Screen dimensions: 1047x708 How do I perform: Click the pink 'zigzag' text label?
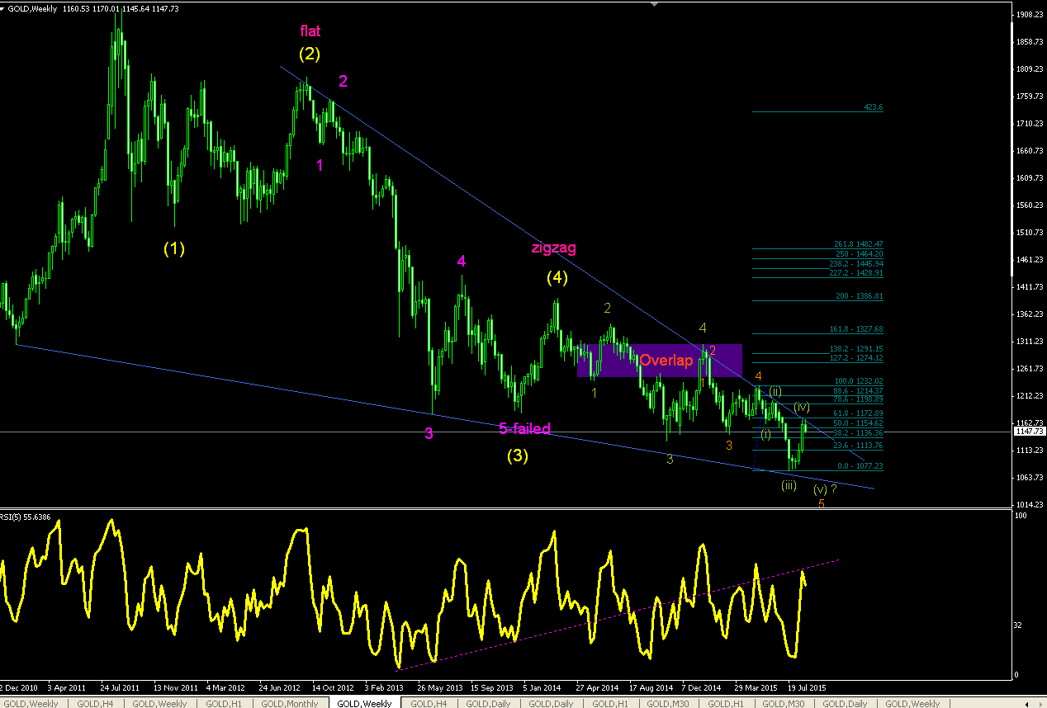coord(553,248)
